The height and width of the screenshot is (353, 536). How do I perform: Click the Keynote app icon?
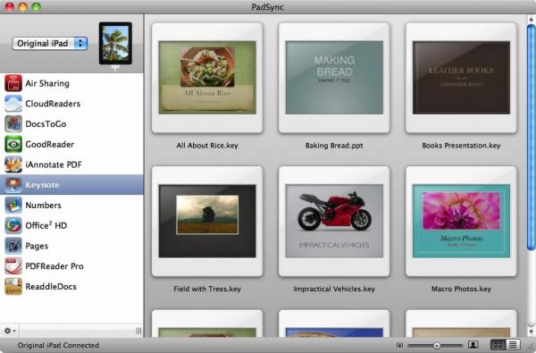[x=13, y=185]
